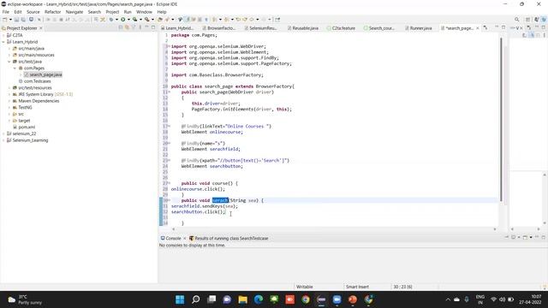Open the Refactor menu
548x308 pixels.
tap(53, 12)
